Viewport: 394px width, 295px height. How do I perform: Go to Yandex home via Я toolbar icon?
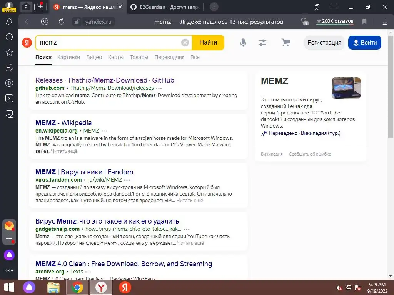[45, 22]
